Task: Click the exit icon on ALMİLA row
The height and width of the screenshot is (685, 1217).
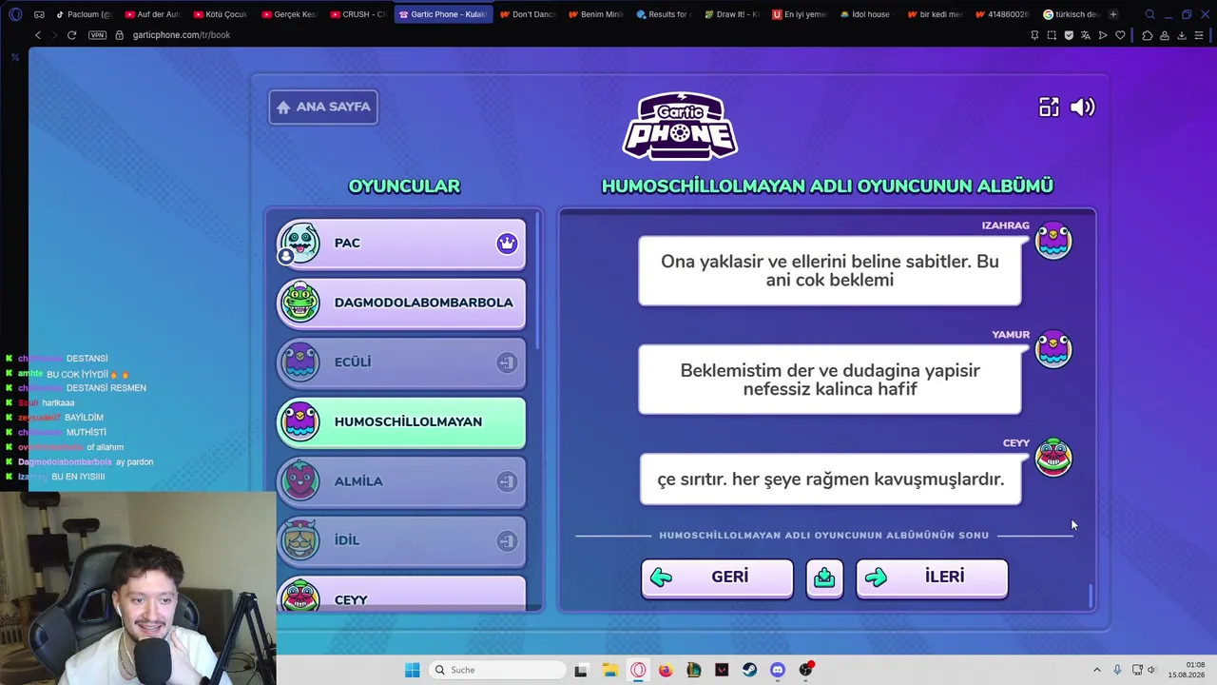Action: pyautogui.click(x=507, y=481)
